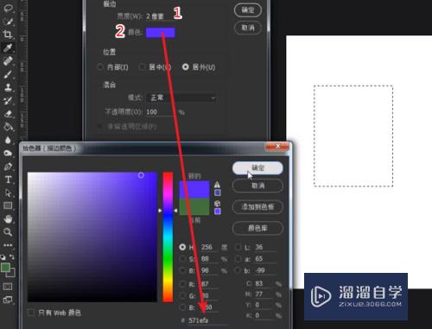Focus the hex color field 571efa

(x=207, y=320)
